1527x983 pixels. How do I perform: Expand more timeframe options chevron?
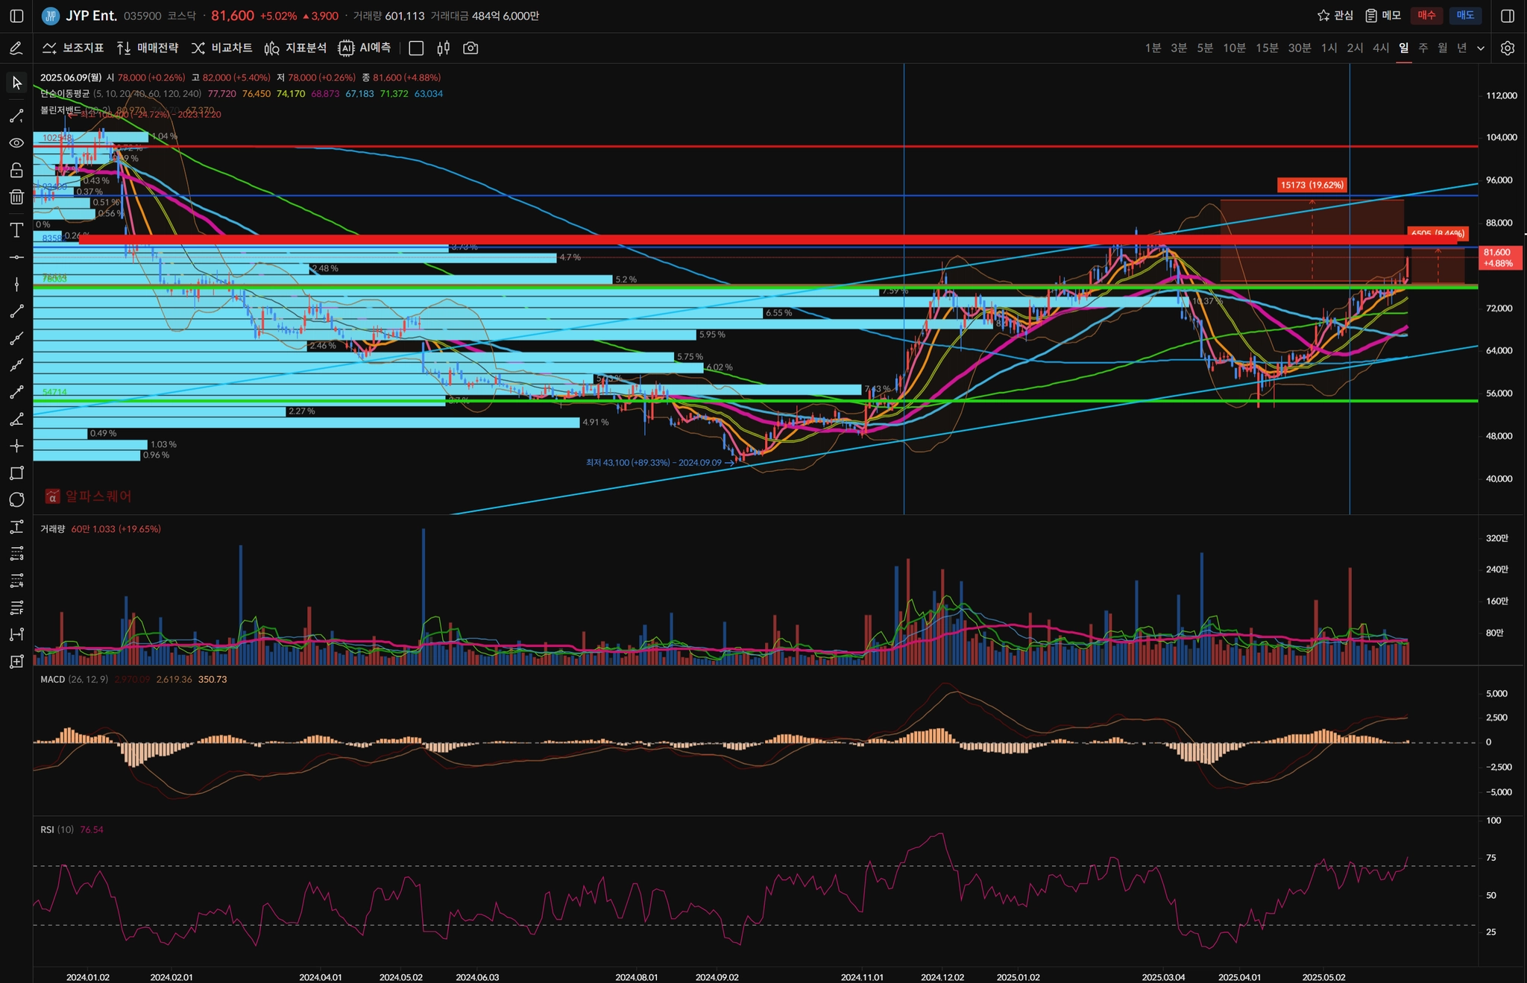click(x=1481, y=48)
